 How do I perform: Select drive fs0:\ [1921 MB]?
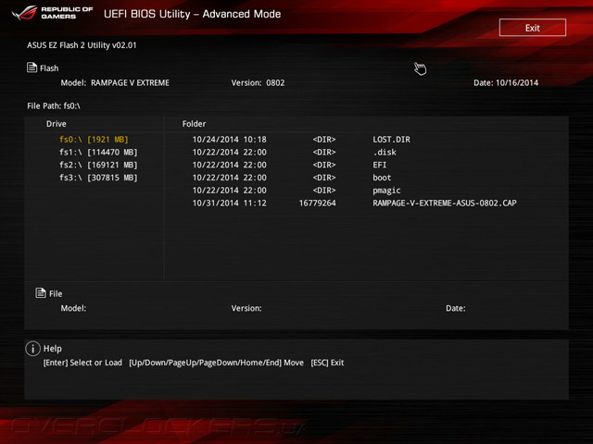point(94,140)
